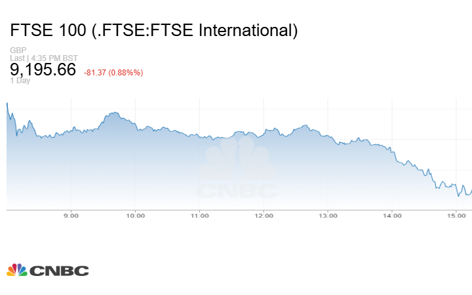Click the 12:00 time axis marker
Viewport: 472px width, 295px height.
[264, 215]
